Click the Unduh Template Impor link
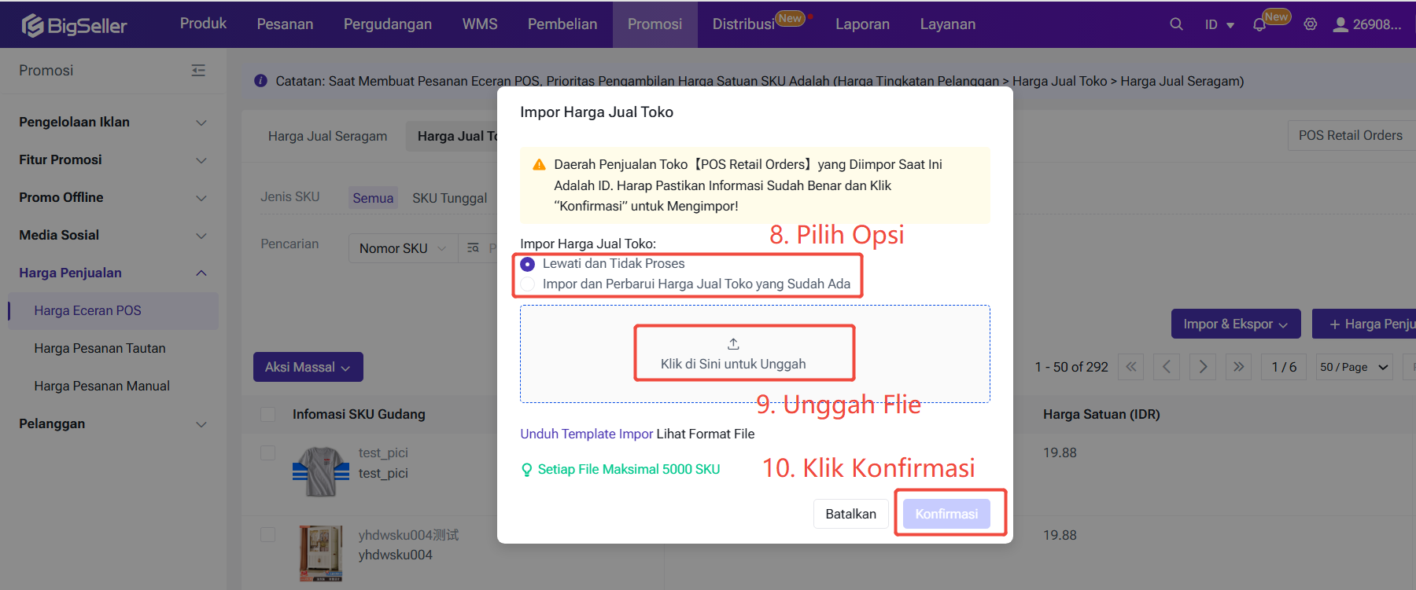This screenshot has height=590, width=1416. click(587, 434)
